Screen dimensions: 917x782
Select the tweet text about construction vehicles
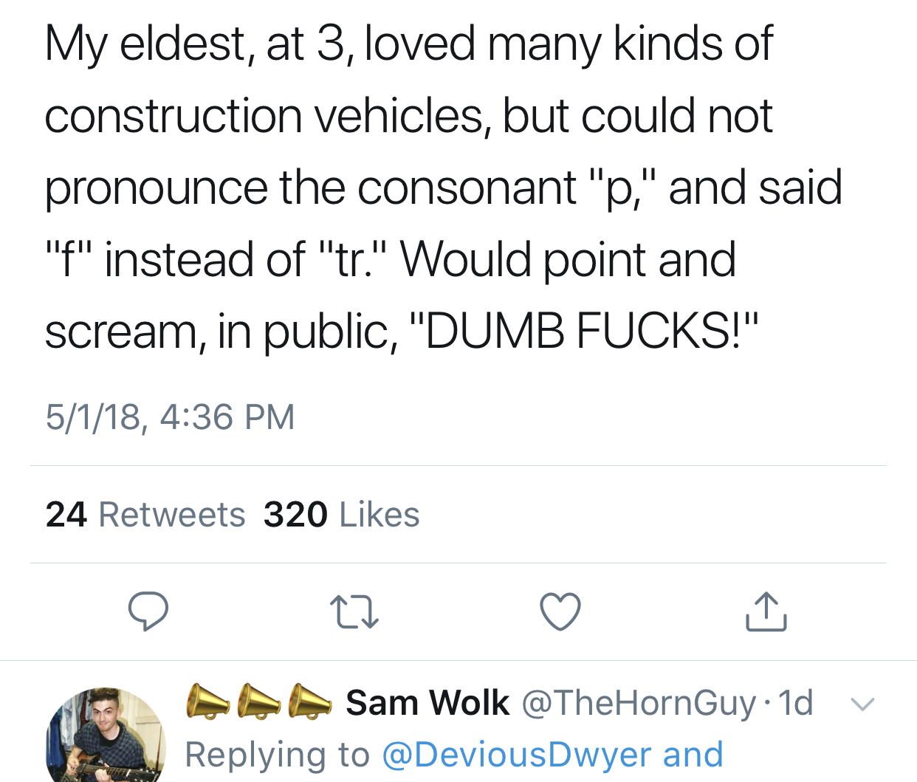tap(443, 187)
